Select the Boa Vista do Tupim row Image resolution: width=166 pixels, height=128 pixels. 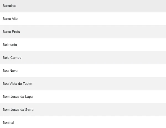pos(83,84)
